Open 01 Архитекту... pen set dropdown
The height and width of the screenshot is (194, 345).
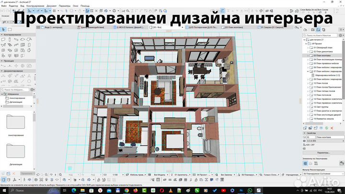tap(181, 175)
